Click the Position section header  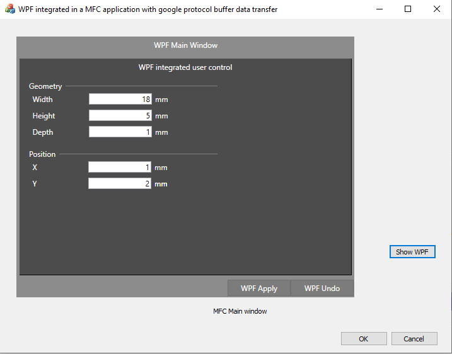[42, 154]
